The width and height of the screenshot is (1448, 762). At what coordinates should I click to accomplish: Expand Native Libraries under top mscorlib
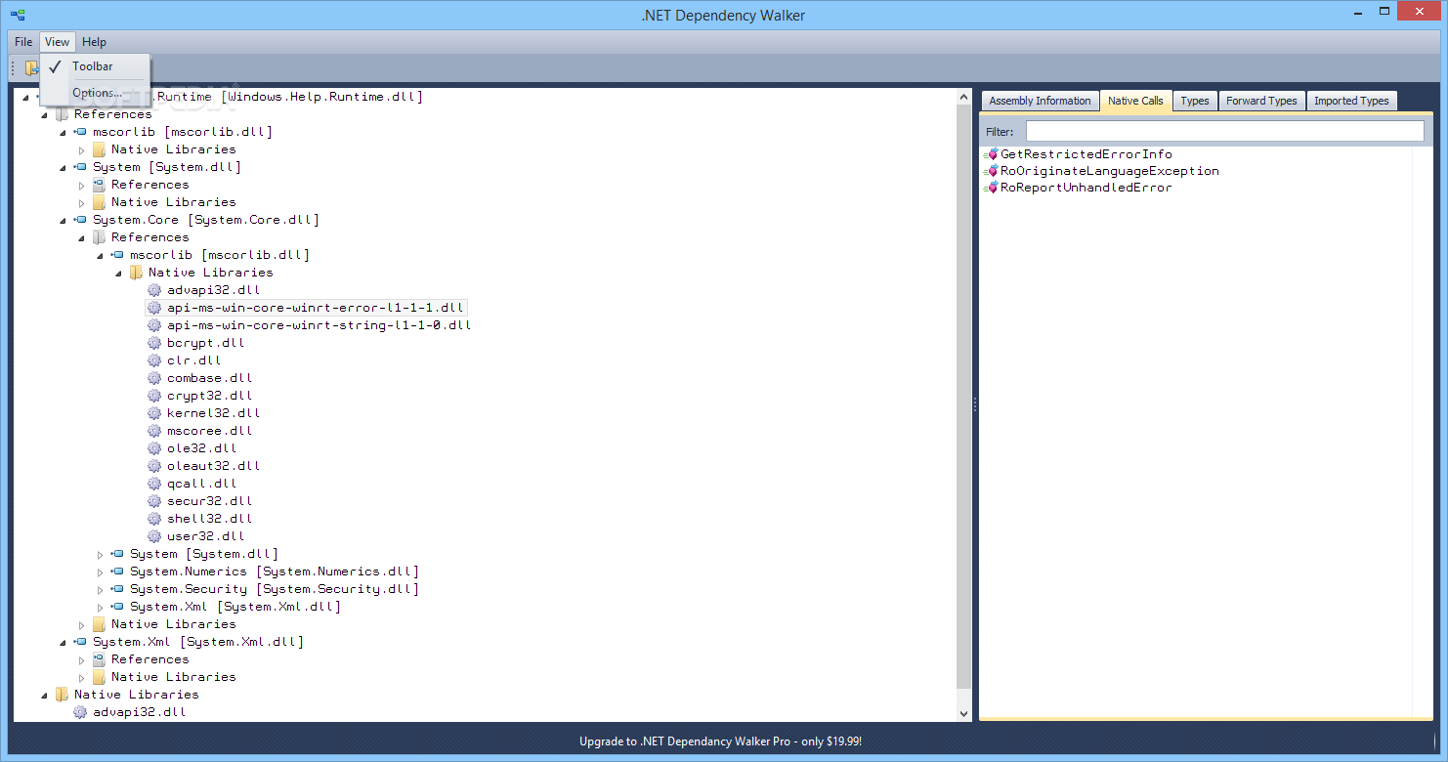[82, 149]
